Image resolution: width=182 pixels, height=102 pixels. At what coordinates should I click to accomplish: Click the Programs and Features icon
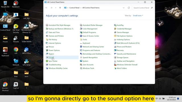click(x=81, y=50)
